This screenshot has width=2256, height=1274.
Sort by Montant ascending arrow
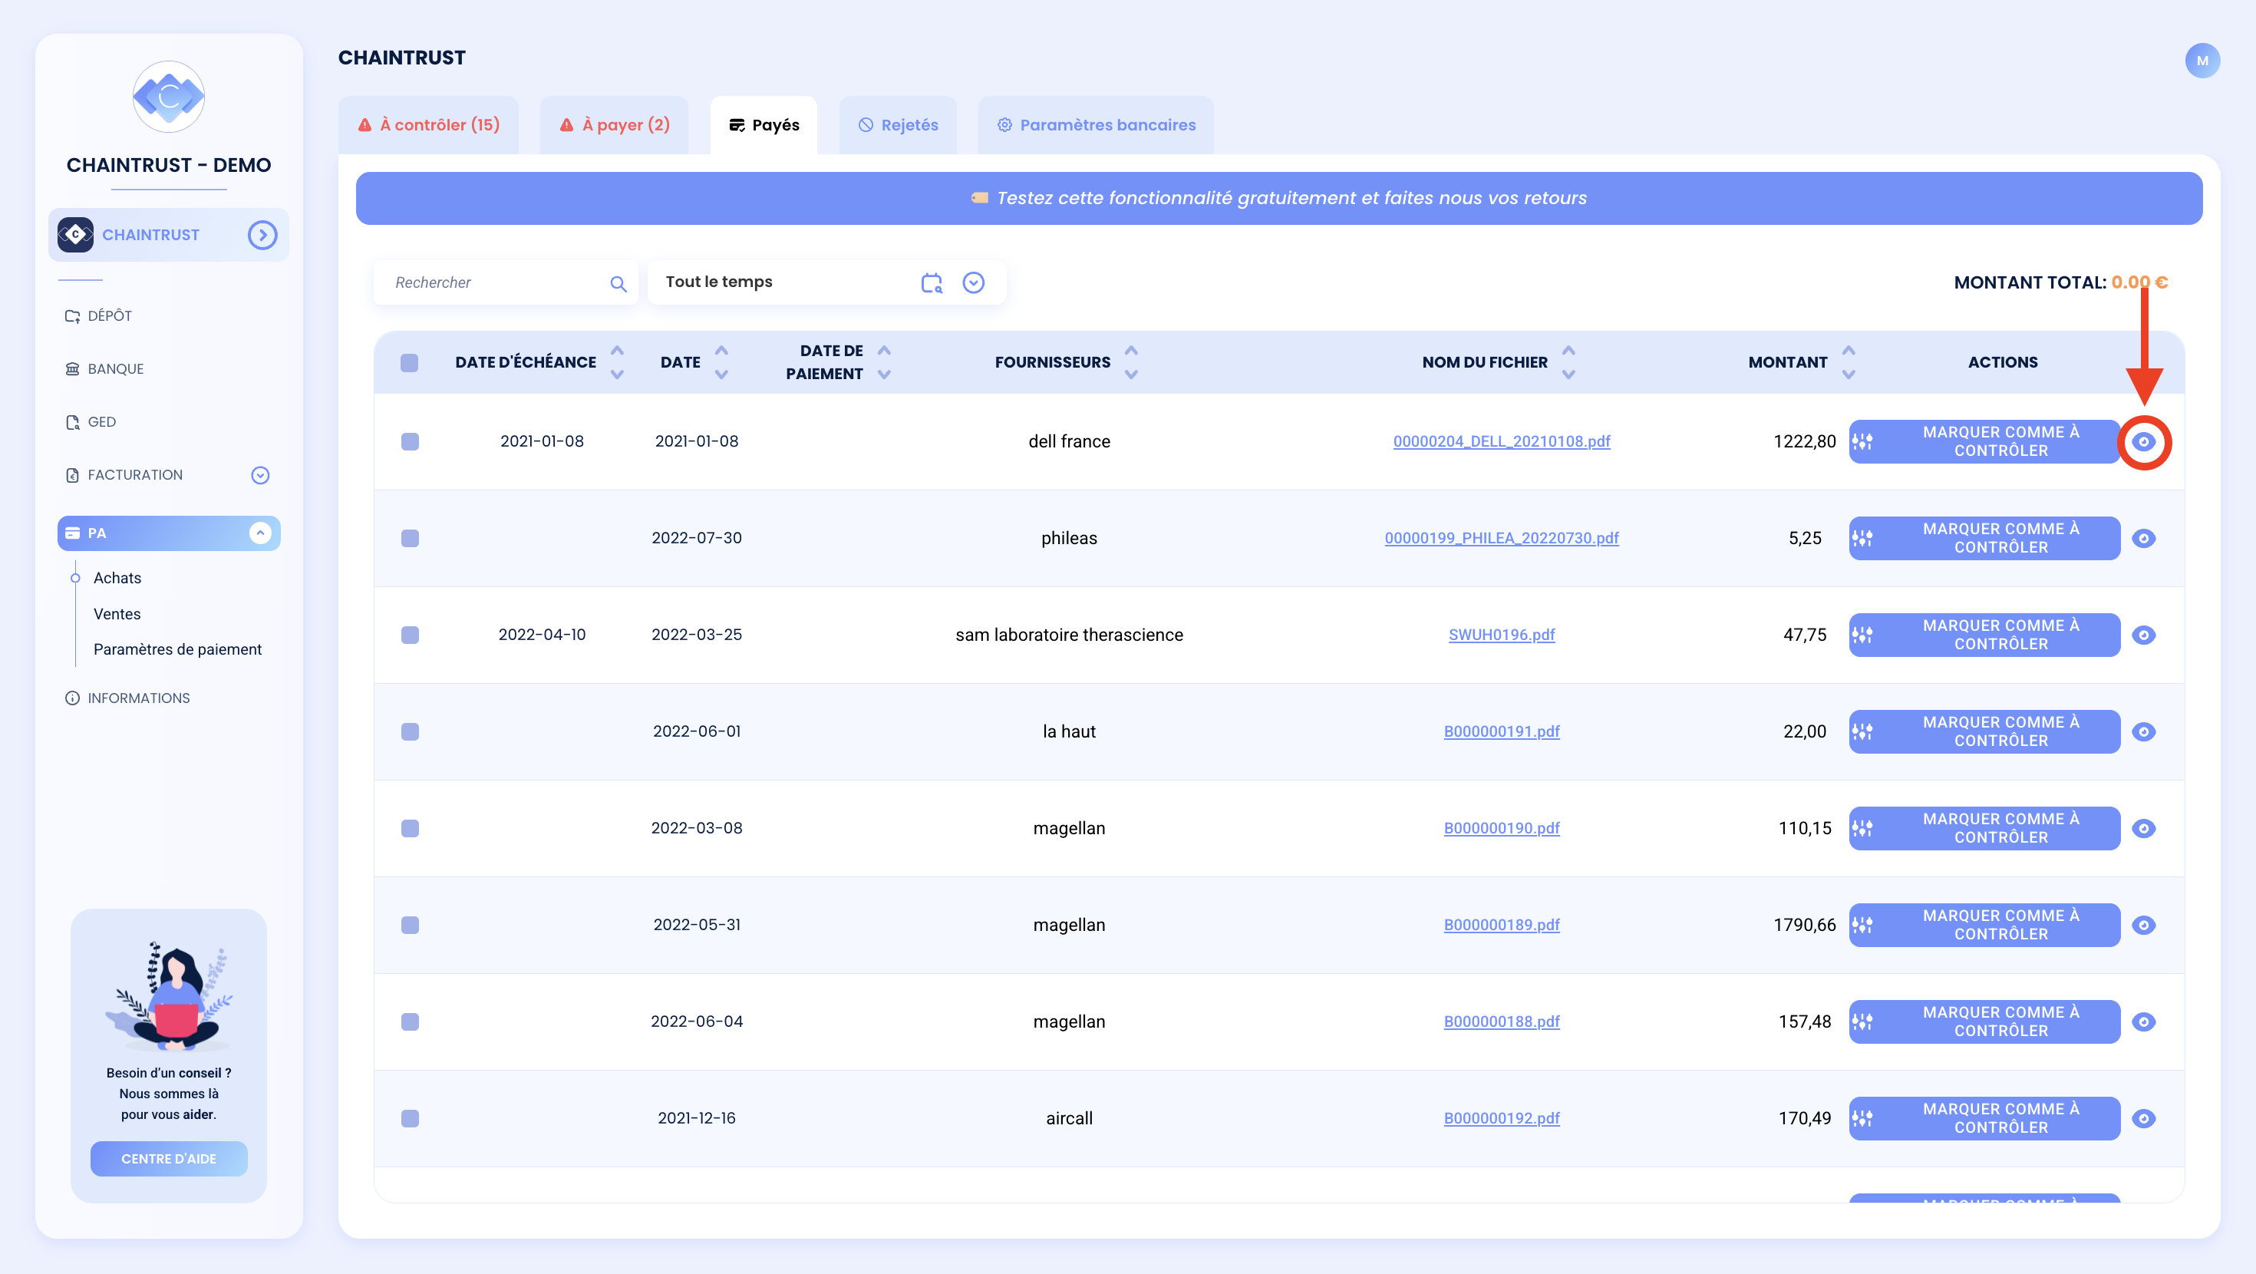pos(1849,351)
